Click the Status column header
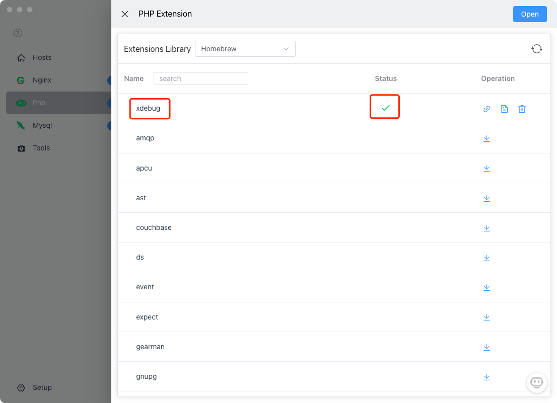Screen dimensions: 557x403 click(386, 78)
